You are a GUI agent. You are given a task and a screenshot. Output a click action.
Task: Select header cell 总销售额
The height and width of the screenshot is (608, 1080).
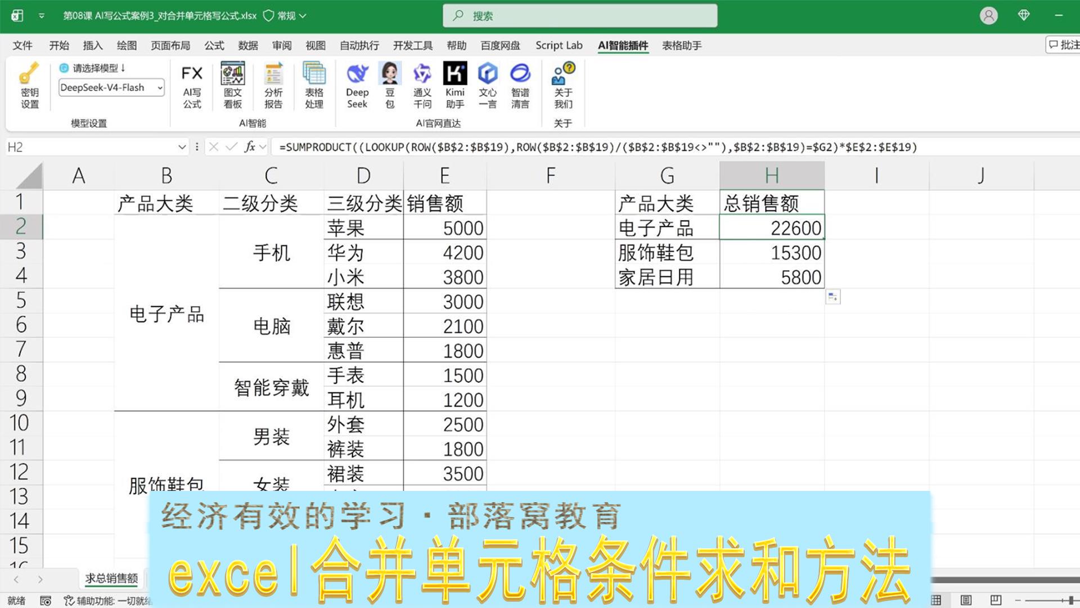click(772, 203)
